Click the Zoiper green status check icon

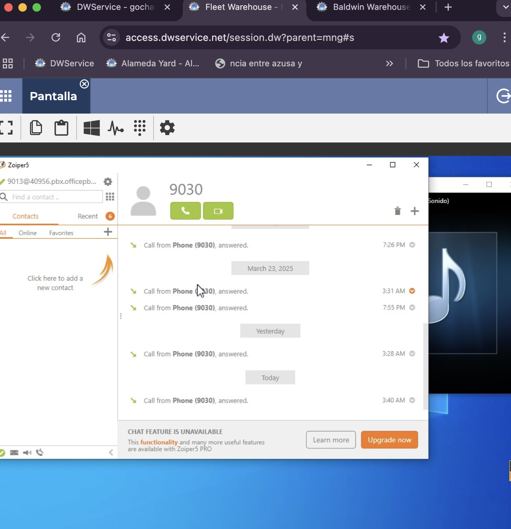click(2, 452)
